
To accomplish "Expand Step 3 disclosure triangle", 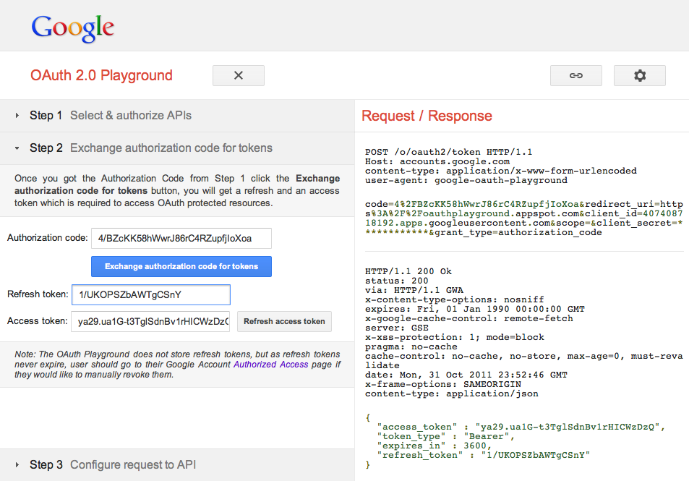I will tap(17, 465).
